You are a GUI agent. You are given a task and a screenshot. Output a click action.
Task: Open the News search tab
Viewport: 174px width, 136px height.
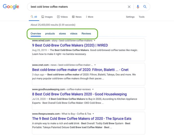[77, 17]
